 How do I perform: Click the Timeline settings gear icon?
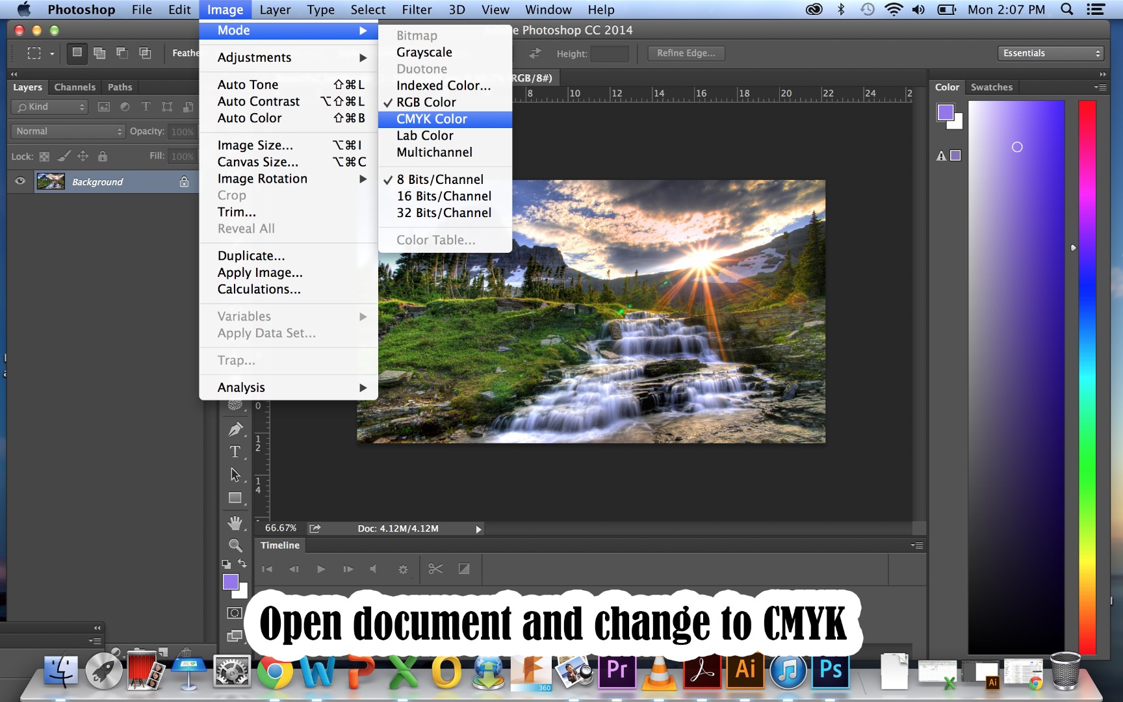[x=403, y=569]
